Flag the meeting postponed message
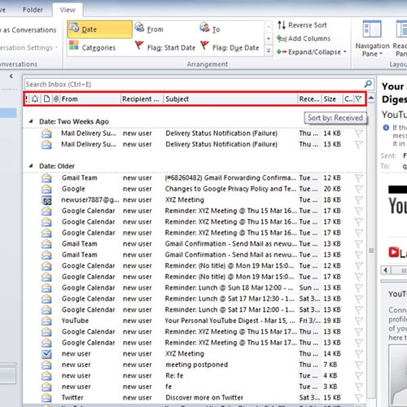The width and height of the screenshot is (407, 407). tap(359, 365)
